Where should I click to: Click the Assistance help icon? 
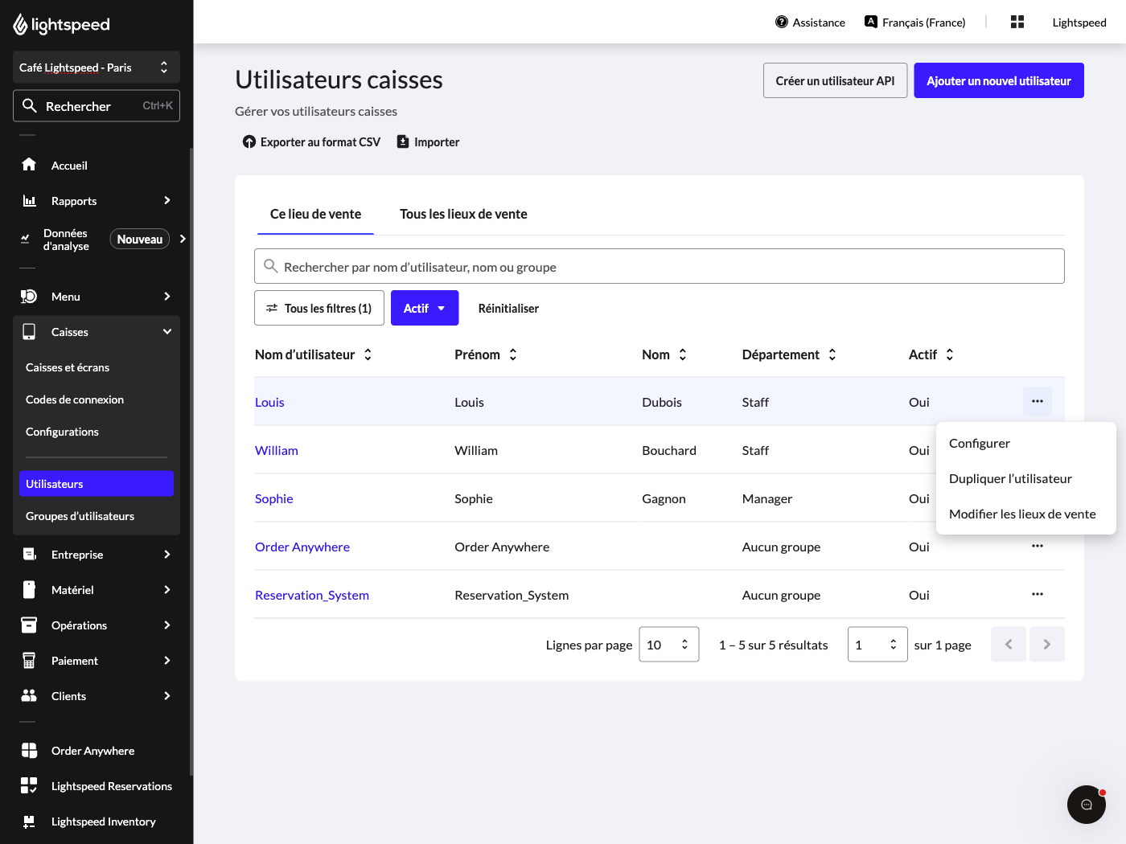[782, 22]
